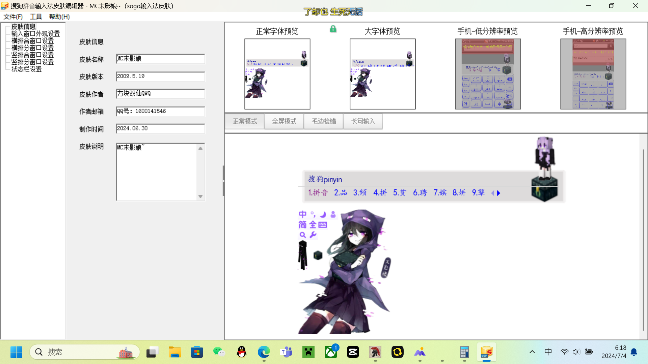Open Minecraft creeper icon in taskbar
Screen dimensions: 648x364
pyautogui.click(x=308, y=352)
